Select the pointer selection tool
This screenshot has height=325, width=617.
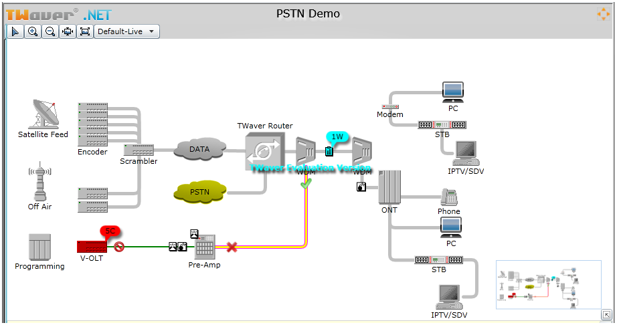(x=15, y=31)
